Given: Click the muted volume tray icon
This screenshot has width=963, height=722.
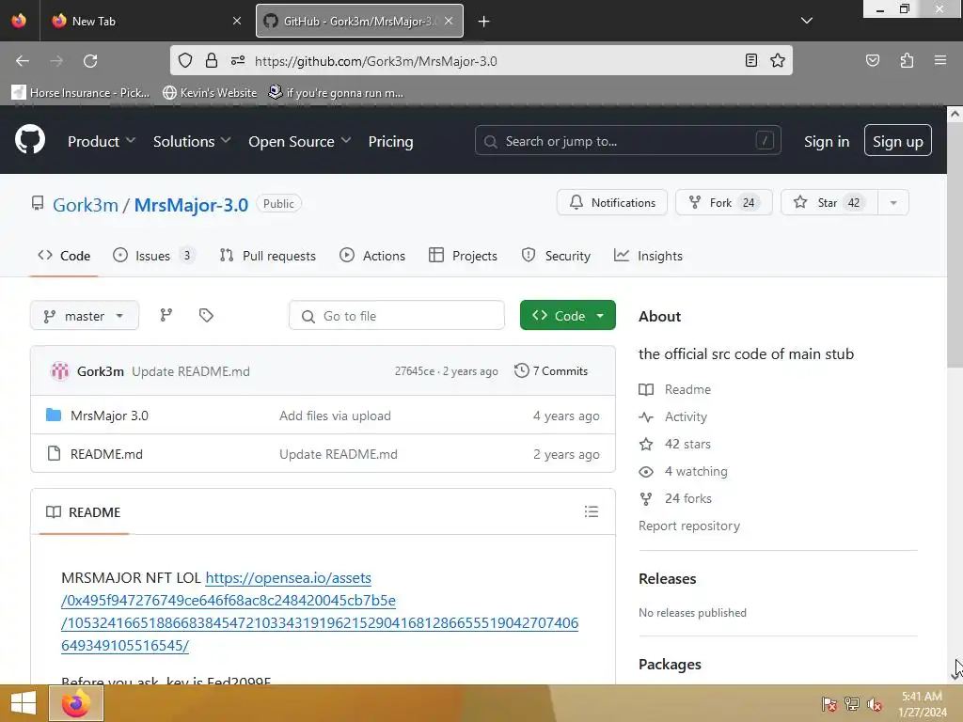Looking at the screenshot, I should tap(875, 704).
